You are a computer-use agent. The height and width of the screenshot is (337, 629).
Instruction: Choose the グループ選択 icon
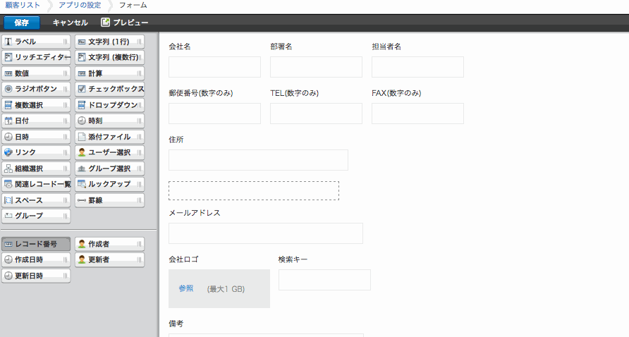pos(81,168)
